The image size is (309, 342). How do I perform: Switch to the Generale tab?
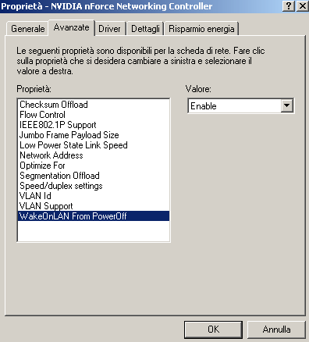click(x=27, y=29)
